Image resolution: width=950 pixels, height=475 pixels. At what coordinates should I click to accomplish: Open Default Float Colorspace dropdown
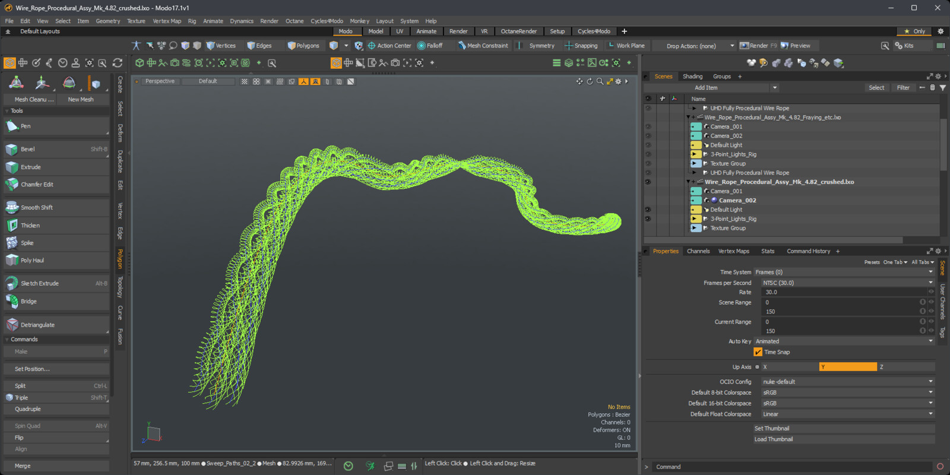[848, 414]
